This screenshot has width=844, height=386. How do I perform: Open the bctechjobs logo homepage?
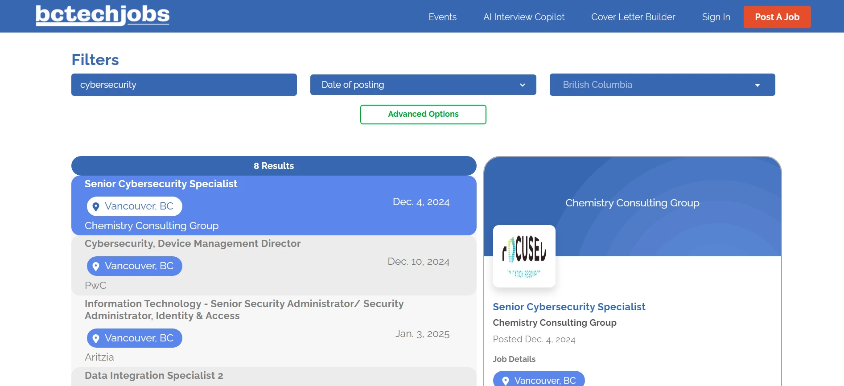click(x=103, y=16)
